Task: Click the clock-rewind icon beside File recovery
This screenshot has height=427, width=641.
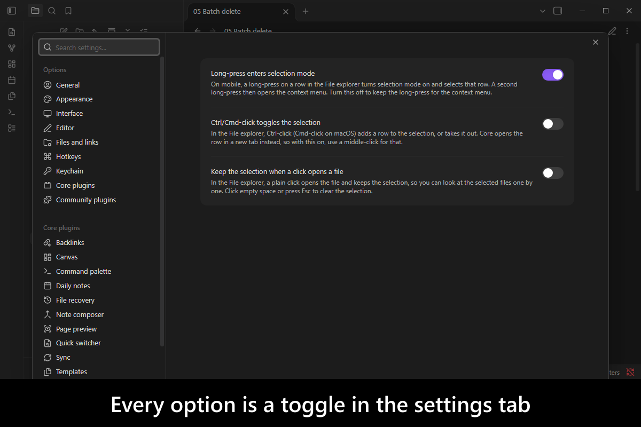Action: click(x=48, y=301)
